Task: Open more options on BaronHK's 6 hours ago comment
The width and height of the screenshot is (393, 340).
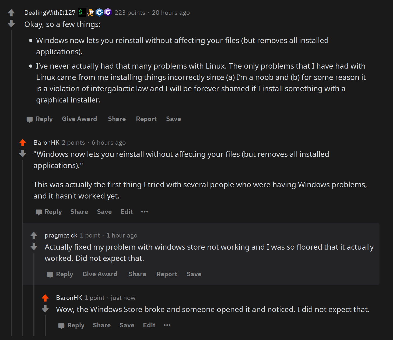Action: click(x=145, y=212)
